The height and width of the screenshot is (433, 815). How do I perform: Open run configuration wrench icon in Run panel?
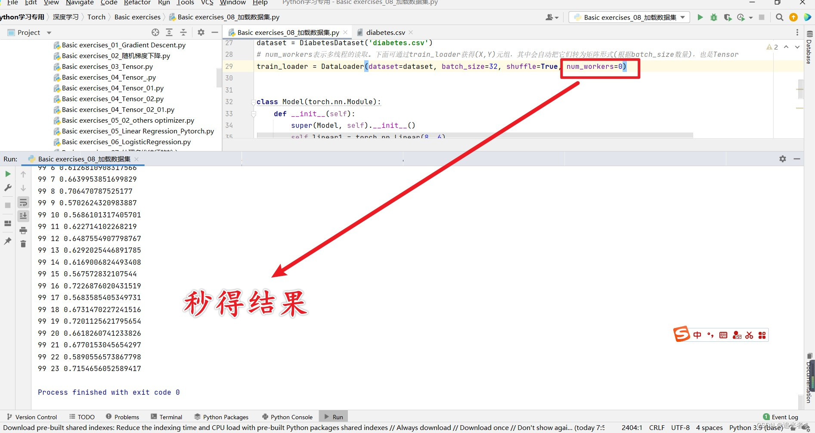(x=8, y=188)
